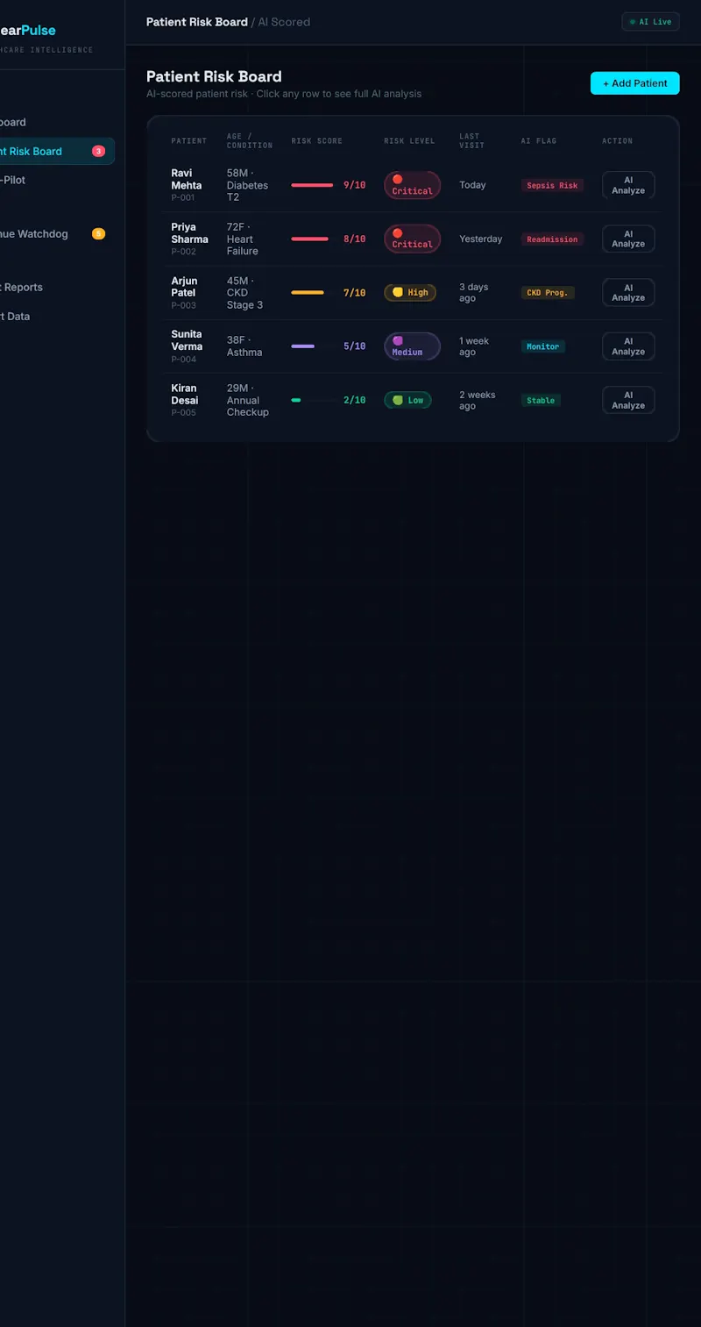Click the 45M CKD Stage 3 cell
This screenshot has width=701, height=1327.
tap(244, 292)
